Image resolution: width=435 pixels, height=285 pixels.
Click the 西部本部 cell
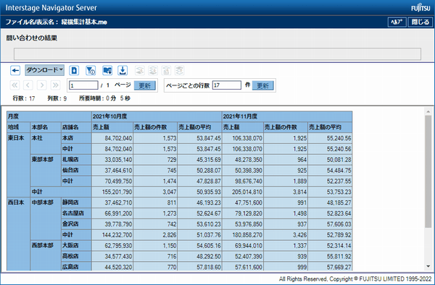(x=46, y=255)
